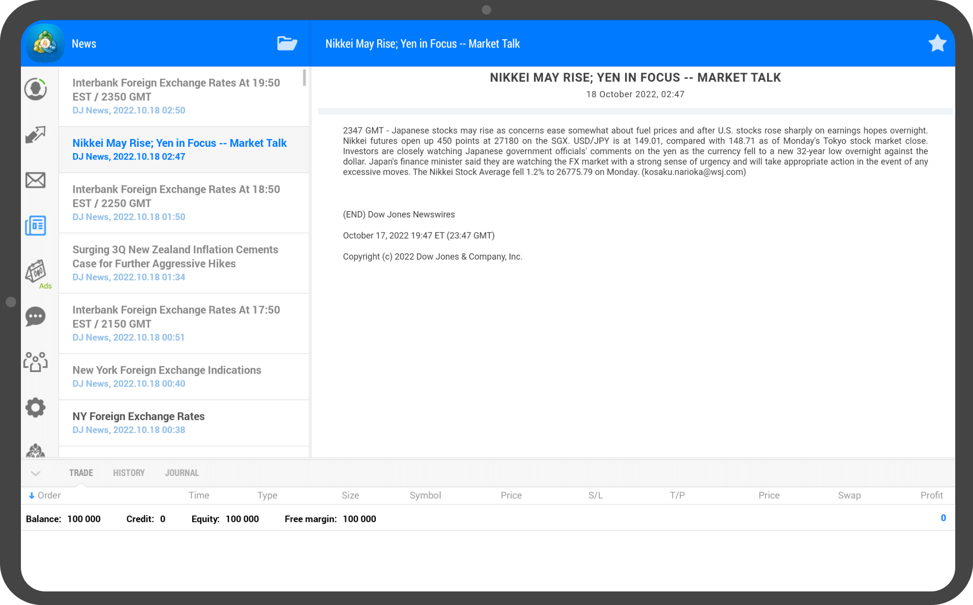Mark the article as favorite with the star
The image size is (973, 605).
(x=937, y=43)
